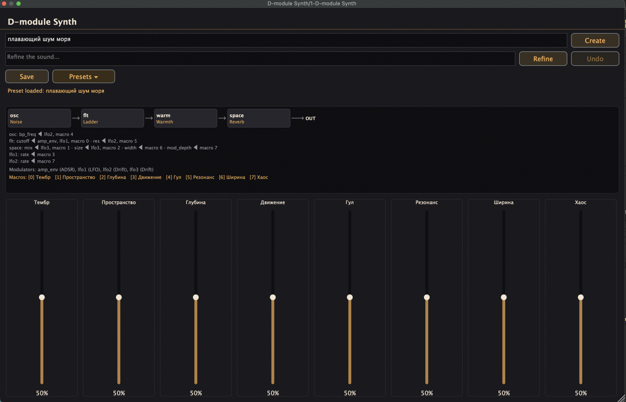The height and width of the screenshot is (402, 626).
Task: Click the sound description prompt field
Action: click(286, 40)
